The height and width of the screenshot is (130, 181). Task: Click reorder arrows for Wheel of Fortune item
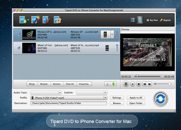click(x=117, y=50)
